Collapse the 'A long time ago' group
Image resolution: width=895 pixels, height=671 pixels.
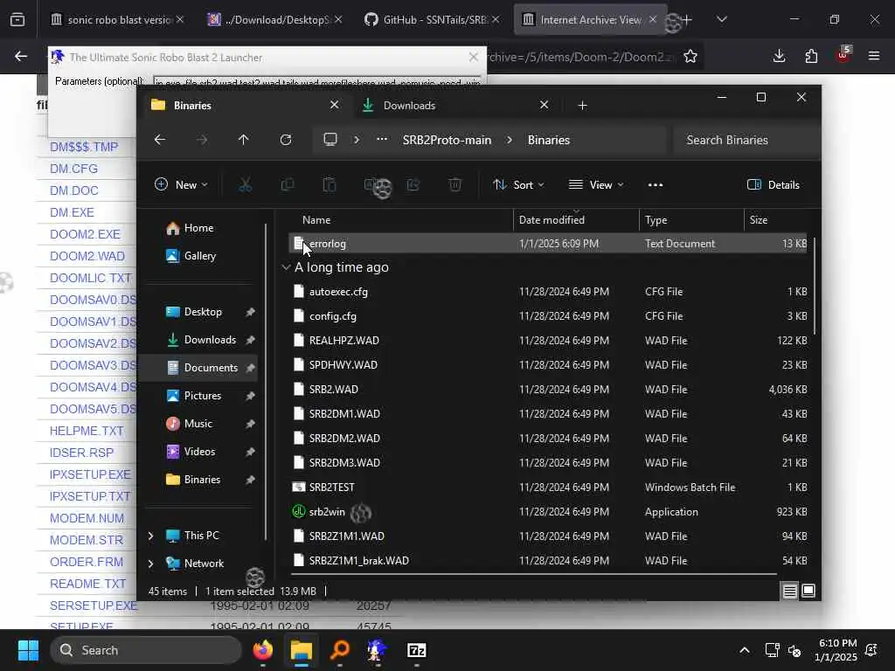[286, 267]
